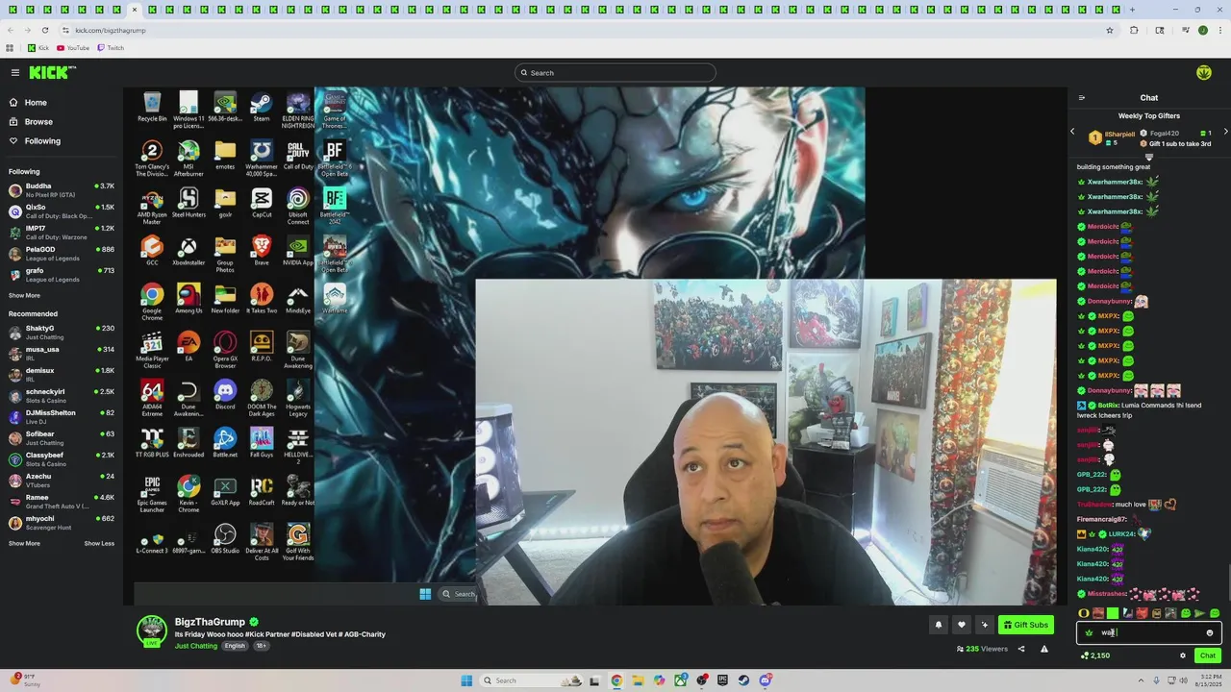Image resolution: width=1231 pixels, height=692 pixels.
Task: Toggle follow heart button
Action: [961, 625]
